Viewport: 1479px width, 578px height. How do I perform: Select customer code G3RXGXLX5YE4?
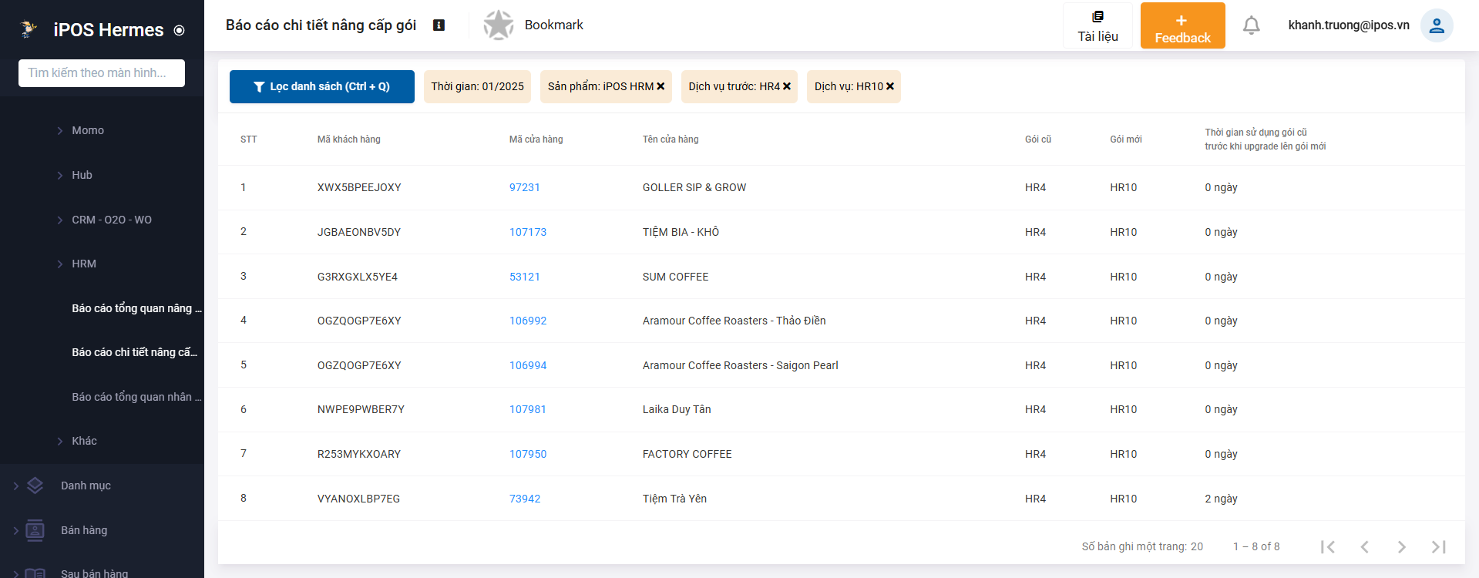point(358,277)
